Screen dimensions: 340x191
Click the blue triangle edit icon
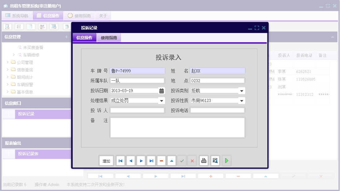click(x=171, y=160)
